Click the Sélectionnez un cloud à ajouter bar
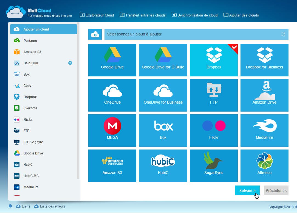 click(x=196, y=34)
